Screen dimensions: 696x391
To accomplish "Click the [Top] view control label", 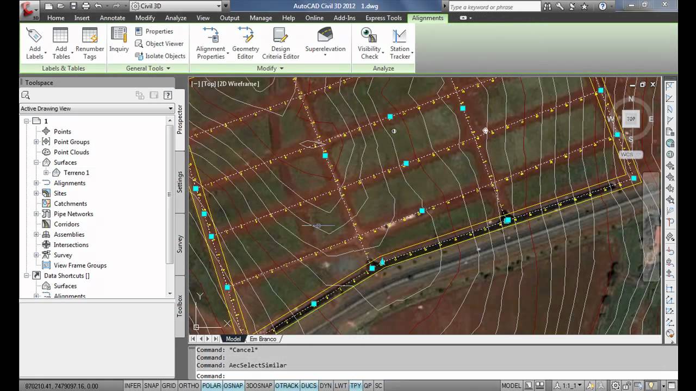I will point(209,84).
